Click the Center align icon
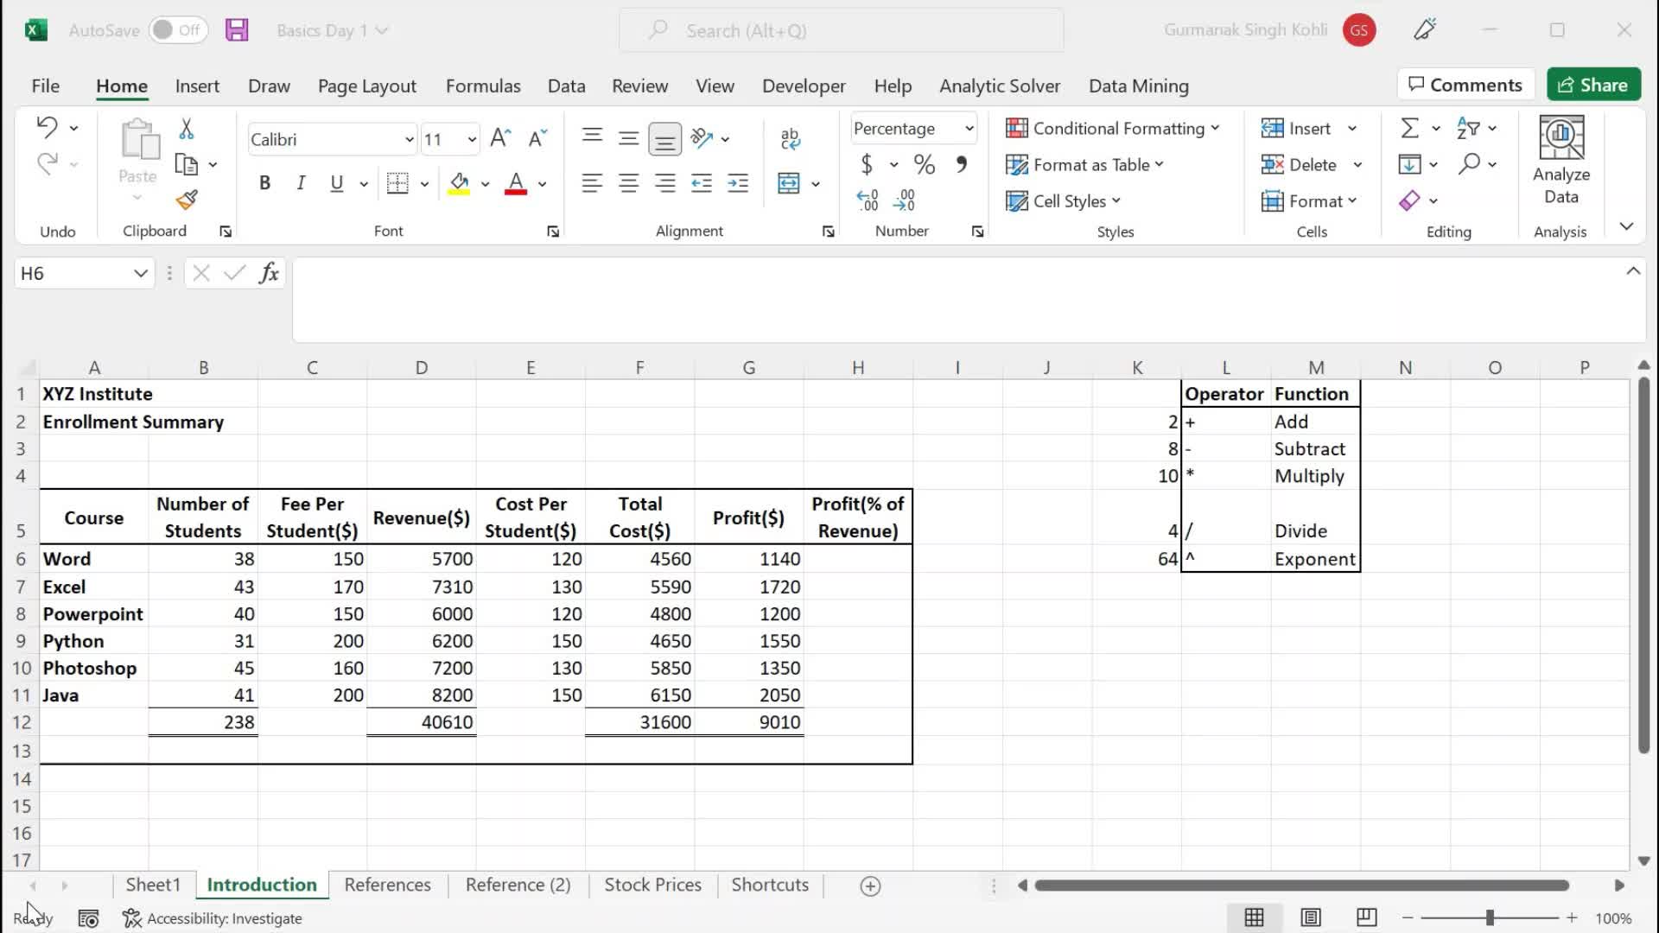 628,183
